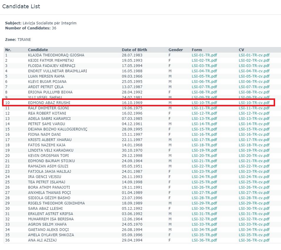Image resolution: width=281 pixels, height=250 pixels.
Task: Open LSI-32-TR.pdf for Muharrem Berisha
Action: (204, 219)
